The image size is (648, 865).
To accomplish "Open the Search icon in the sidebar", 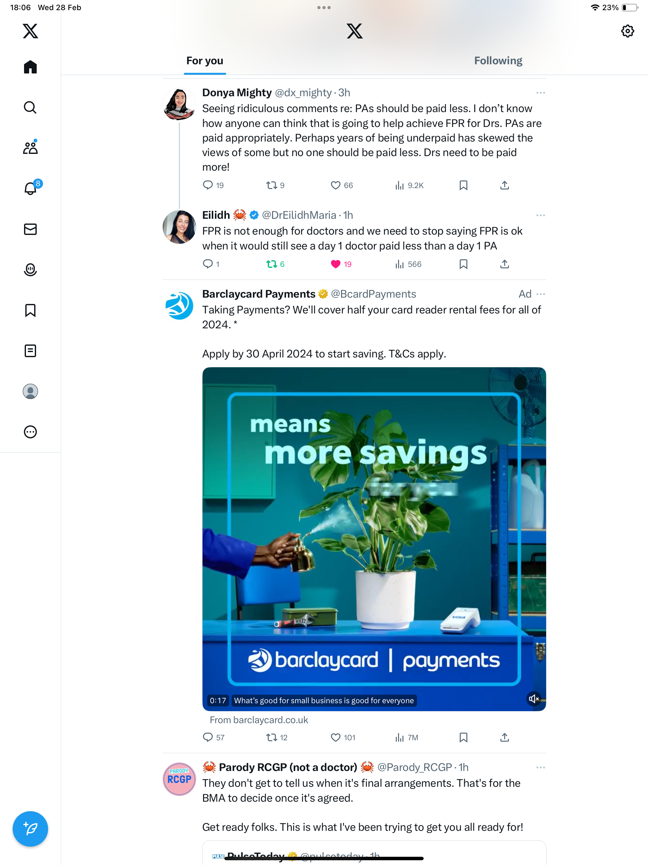I will tap(30, 107).
